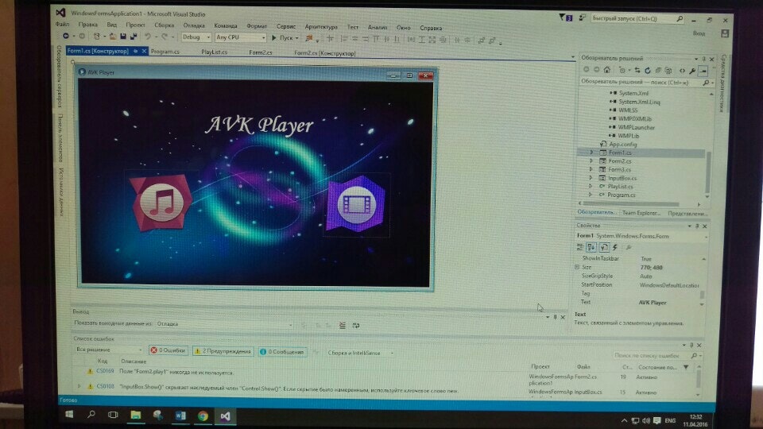The image size is (763, 429).
Task: Toggle Preview Selected Items in Solution Explorer toolbar
Action: (703, 71)
